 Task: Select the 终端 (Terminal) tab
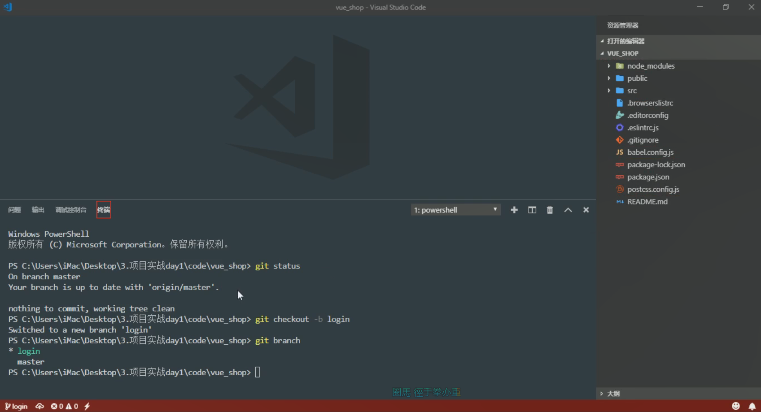104,210
